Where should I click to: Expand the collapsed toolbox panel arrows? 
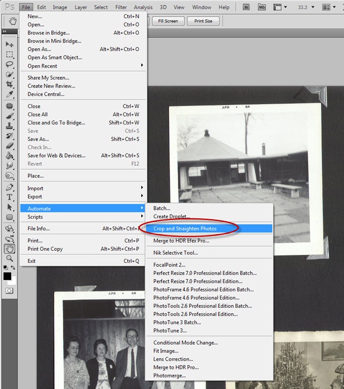pyautogui.click(x=5, y=31)
